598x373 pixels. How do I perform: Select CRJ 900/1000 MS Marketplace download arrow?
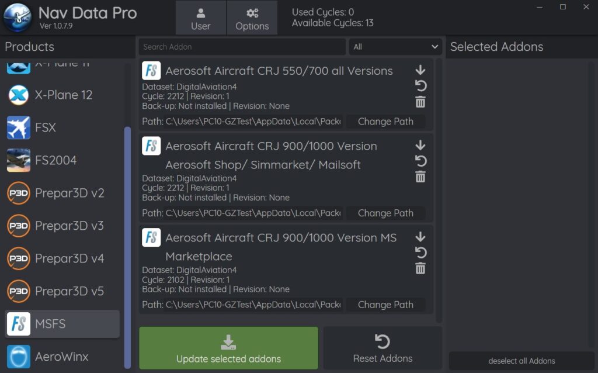[x=420, y=237]
